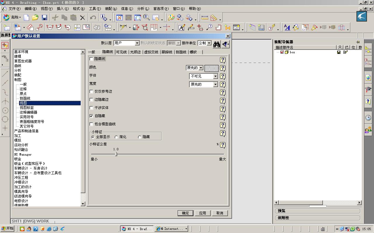The height and width of the screenshot is (233, 374).
Task: Click the New Sheet drafting icon
Action: click(x=6, y=27)
